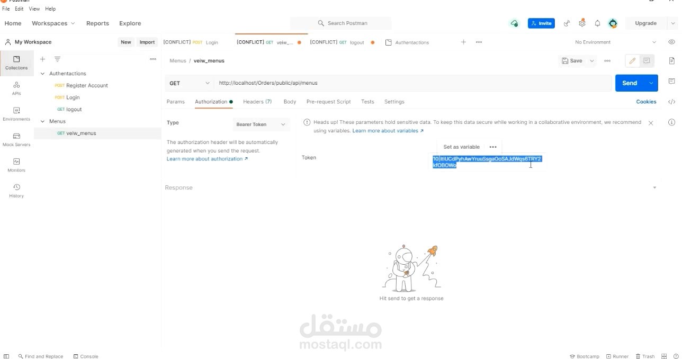Switch to the Headers (7) tab
The width and height of the screenshot is (682, 359).
[x=257, y=102]
